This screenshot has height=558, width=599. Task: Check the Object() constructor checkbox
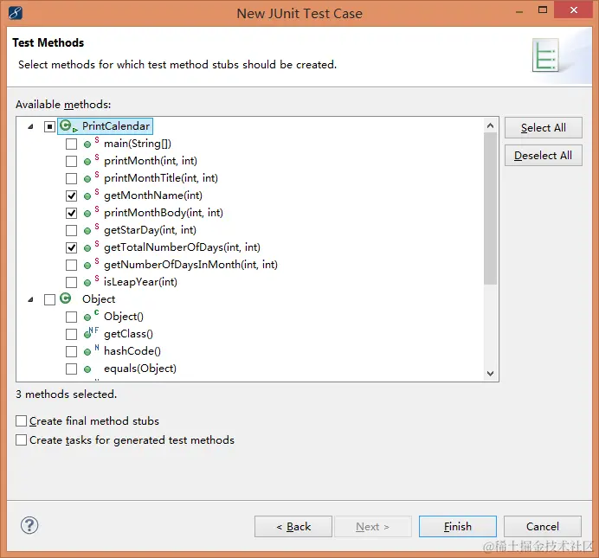point(71,317)
